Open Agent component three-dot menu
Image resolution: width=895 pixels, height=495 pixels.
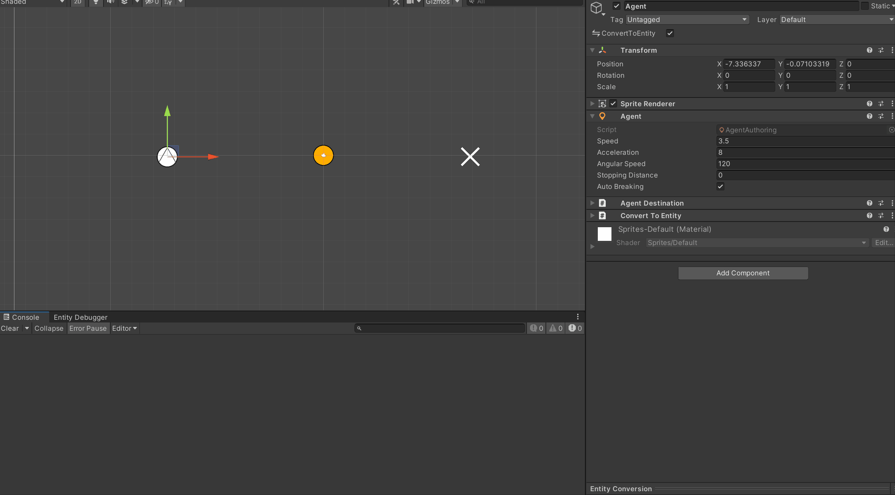coord(892,116)
